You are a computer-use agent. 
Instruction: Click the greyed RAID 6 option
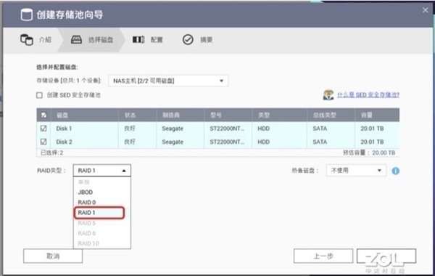tap(87, 233)
